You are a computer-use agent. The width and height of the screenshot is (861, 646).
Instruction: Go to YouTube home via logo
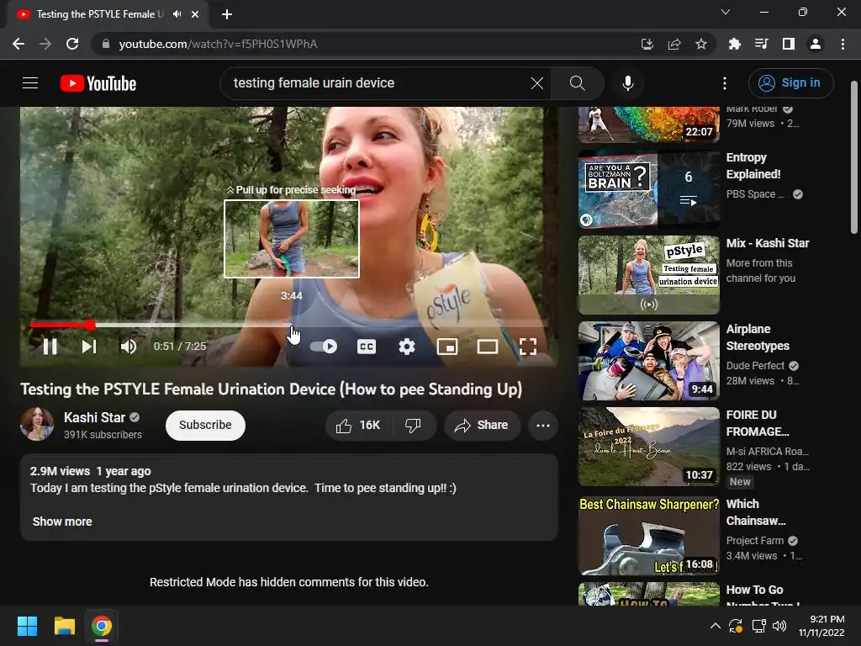98,83
